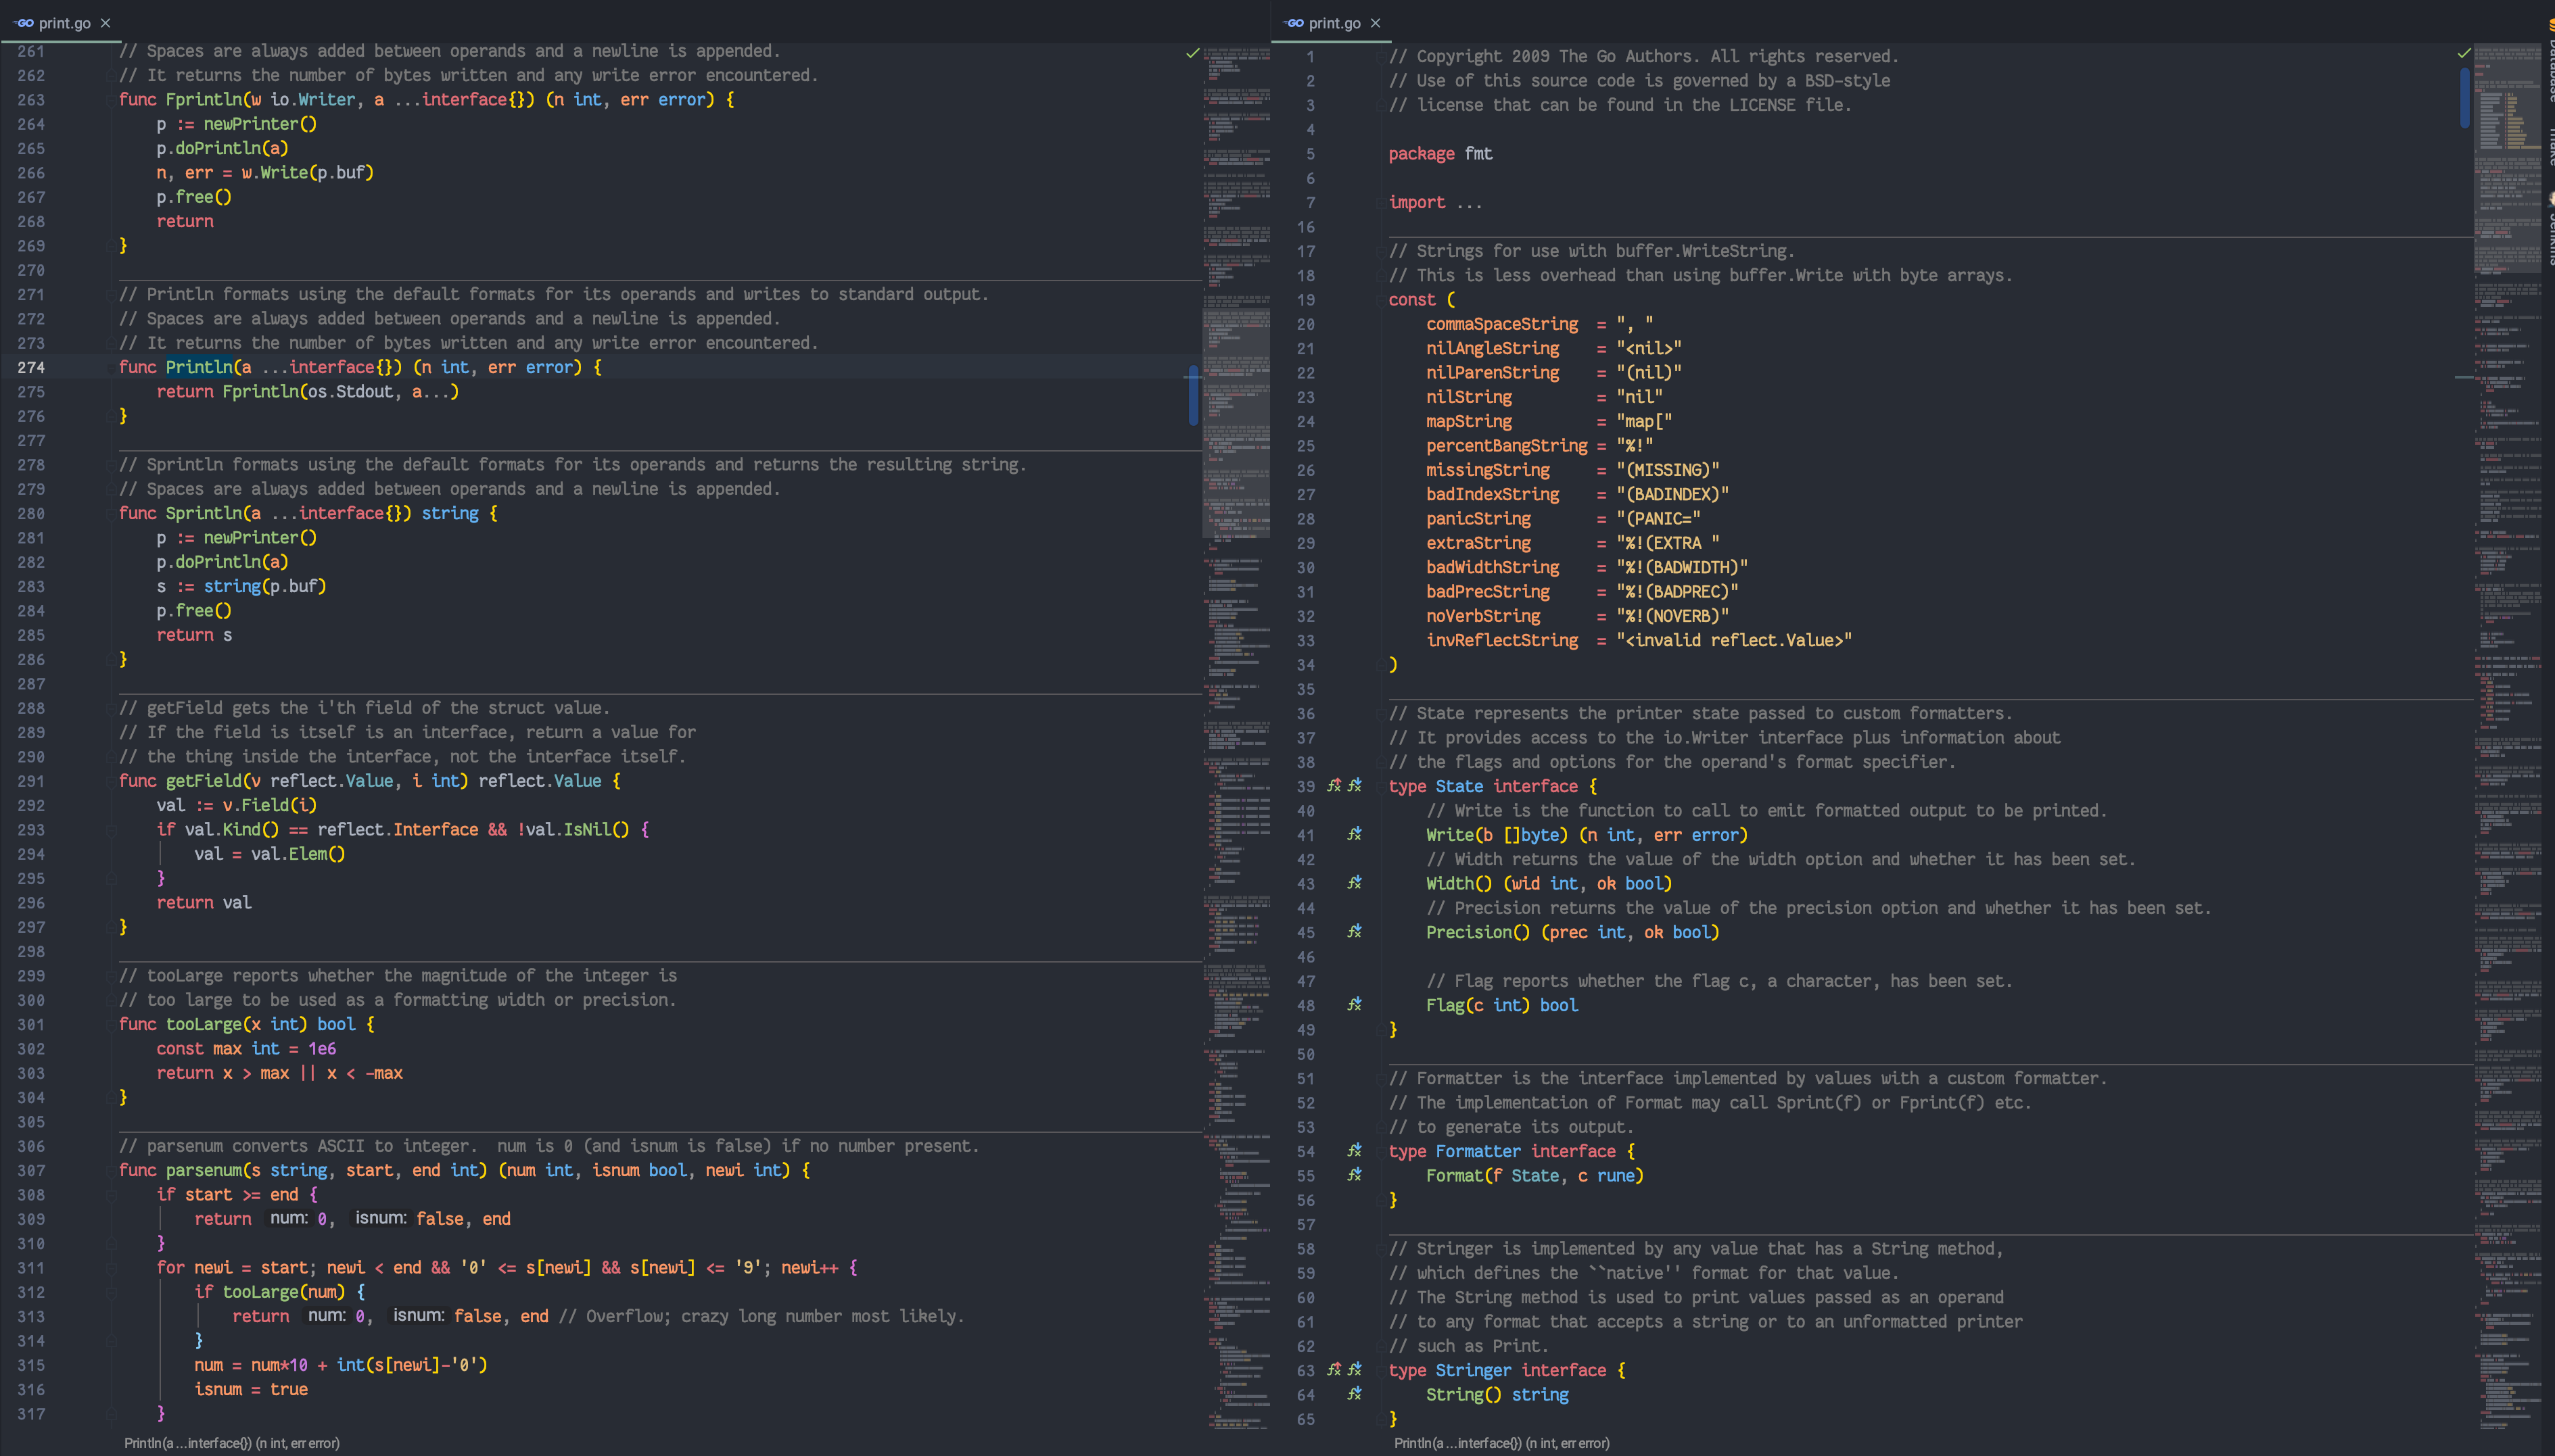Click green inspection checkmark in right editor
This screenshot has height=1456, width=2555.
(2464, 53)
